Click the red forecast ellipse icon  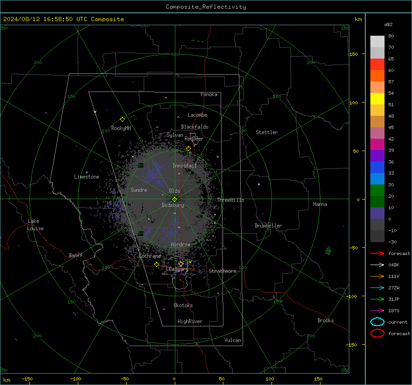click(377, 333)
